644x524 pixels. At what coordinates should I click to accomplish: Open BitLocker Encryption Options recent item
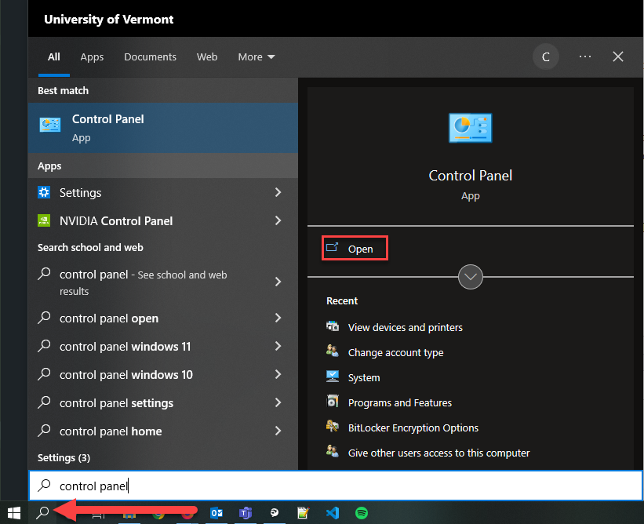413,428
